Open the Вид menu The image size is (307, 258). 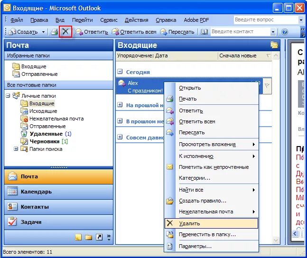click(x=60, y=20)
